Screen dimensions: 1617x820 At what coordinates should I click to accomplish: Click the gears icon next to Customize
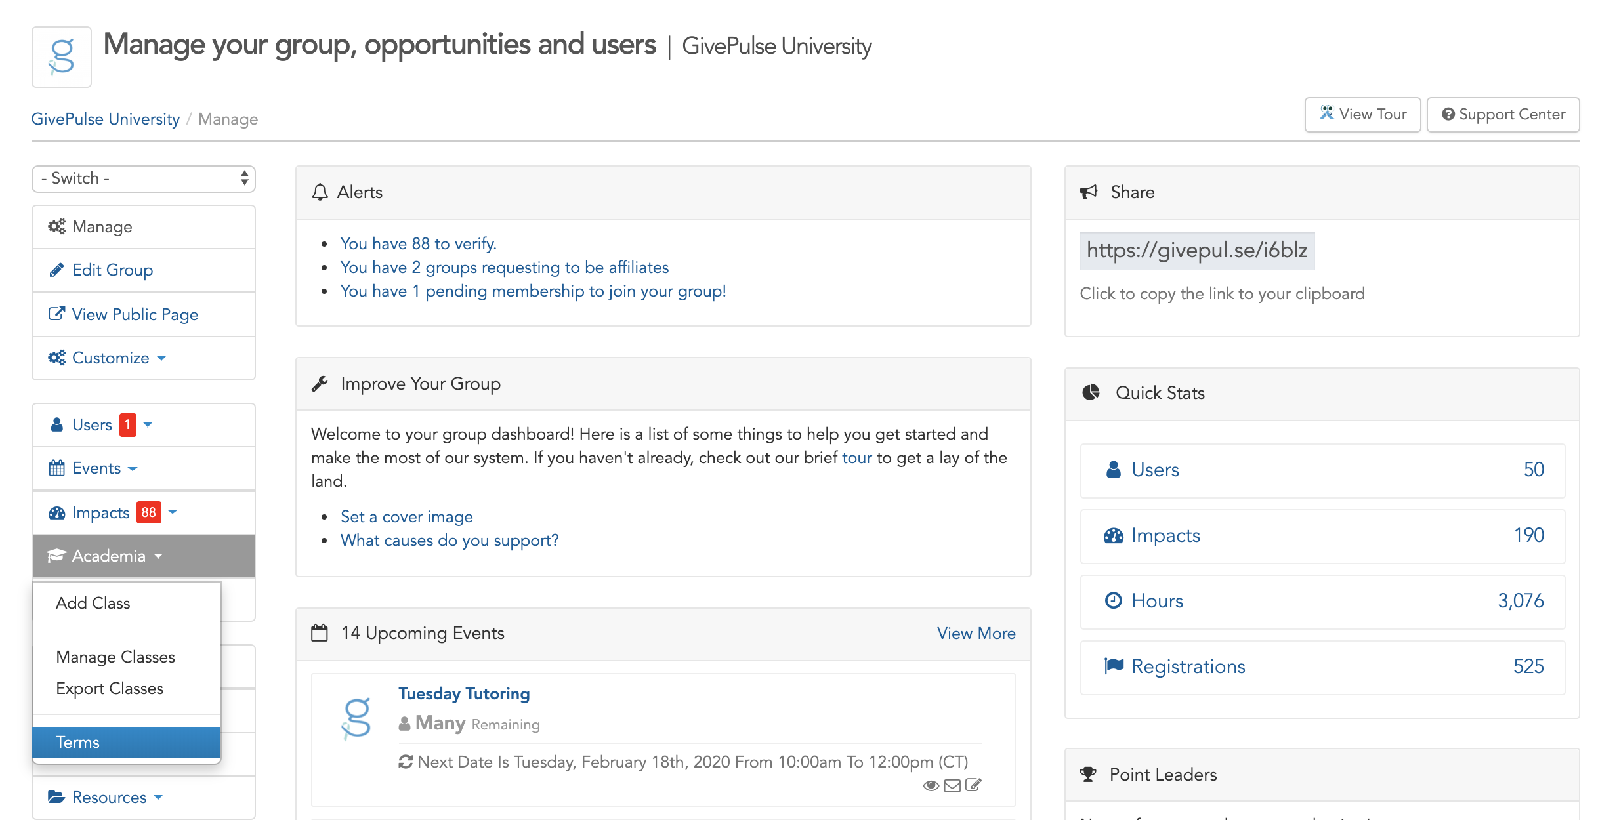tap(57, 358)
